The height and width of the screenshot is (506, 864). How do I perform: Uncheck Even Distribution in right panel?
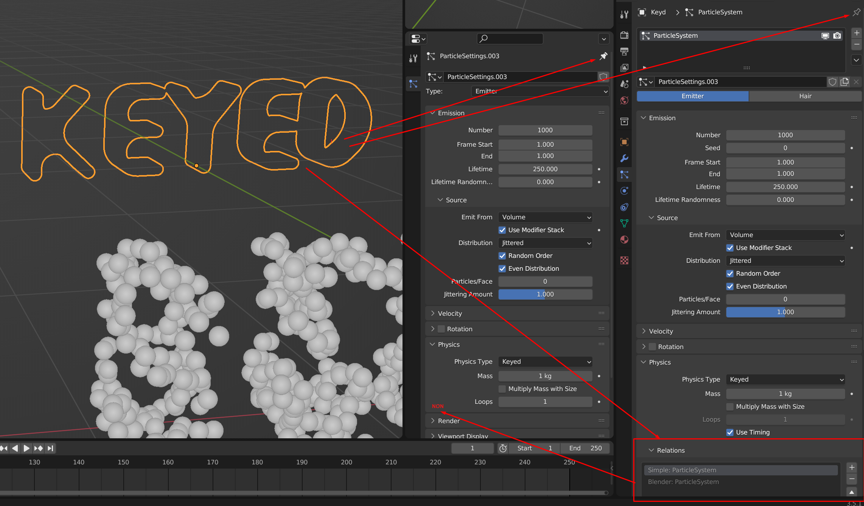pyautogui.click(x=730, y=286)
